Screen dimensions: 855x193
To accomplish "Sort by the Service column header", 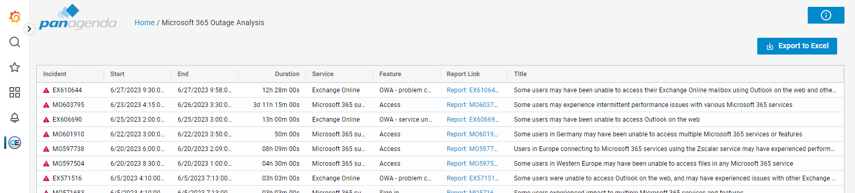I will [323, 74].
